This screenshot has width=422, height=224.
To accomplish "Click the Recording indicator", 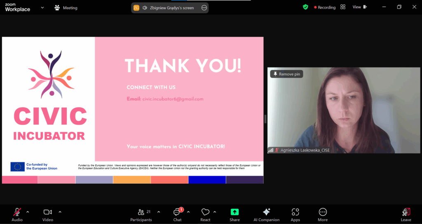I will click(325, 7).
